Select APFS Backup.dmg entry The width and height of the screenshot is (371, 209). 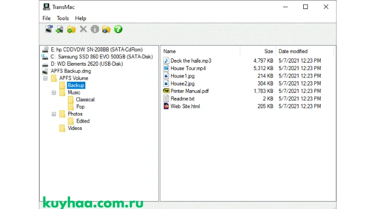70,71
